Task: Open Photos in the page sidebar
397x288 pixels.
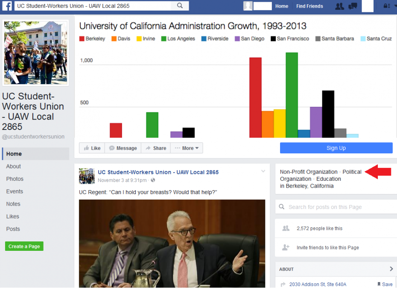Action: 15,179
